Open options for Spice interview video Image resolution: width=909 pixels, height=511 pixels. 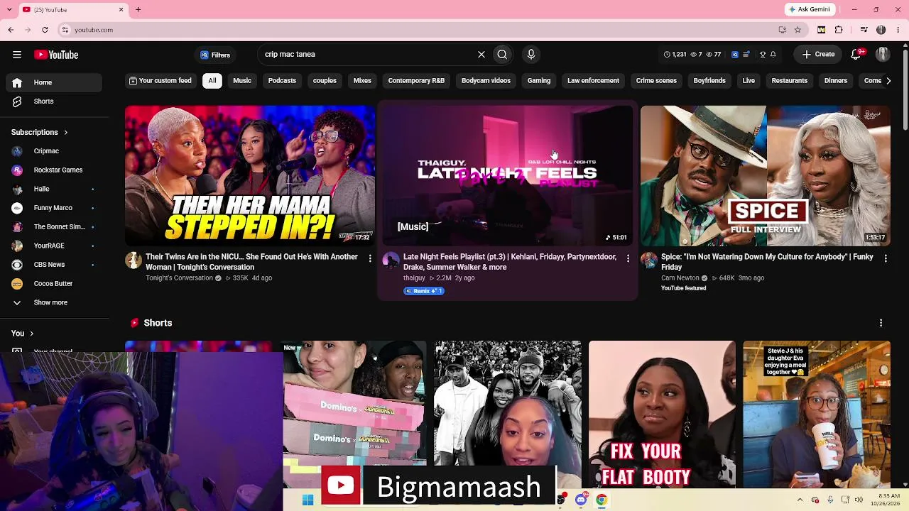886,258
